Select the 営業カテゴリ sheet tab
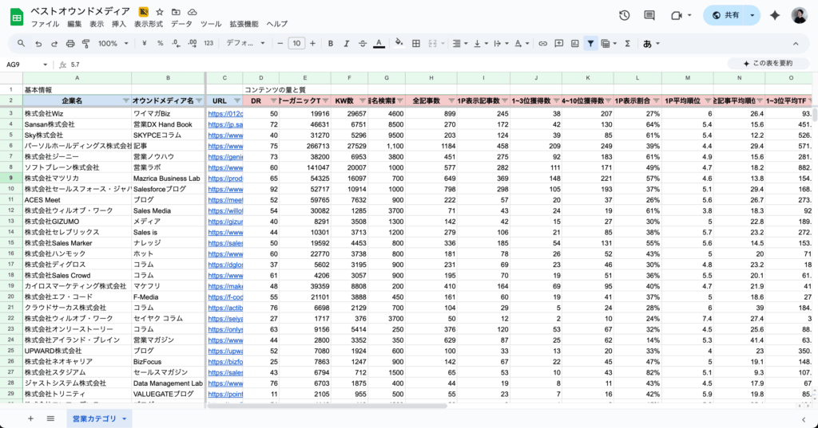 tap(99, 418)
